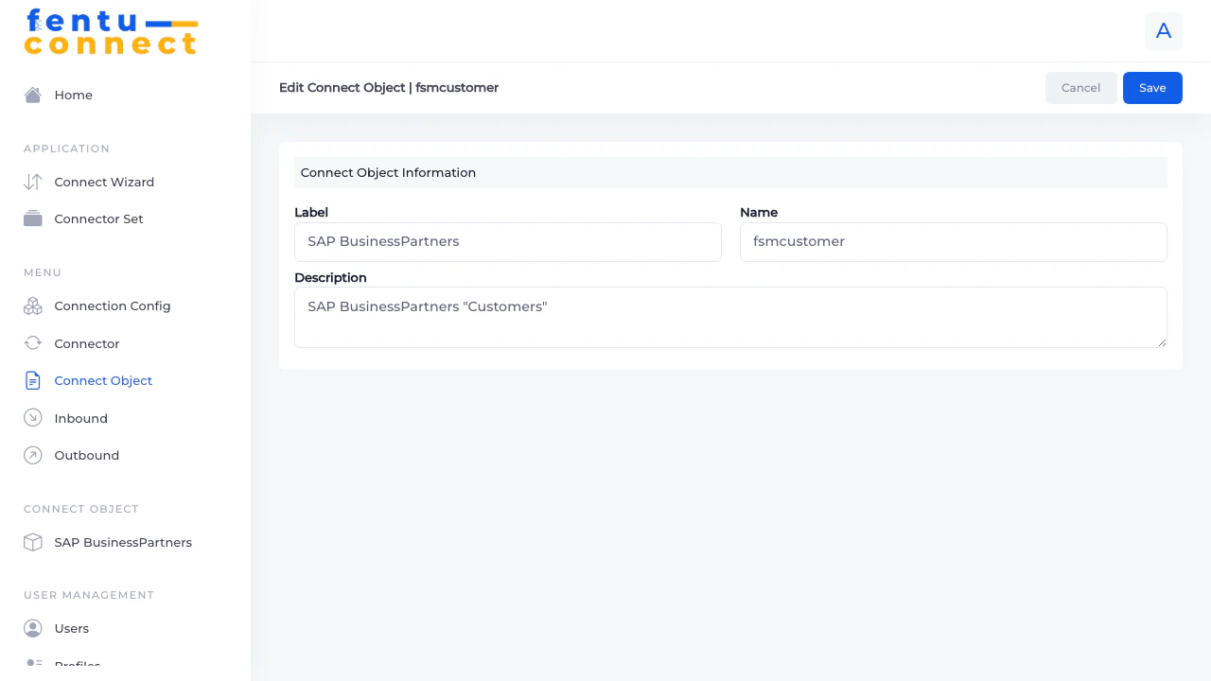Click the Connect Object Information header
This screenshot has height=681, width=1211.
pyautogui.click(x=388, y=172)
